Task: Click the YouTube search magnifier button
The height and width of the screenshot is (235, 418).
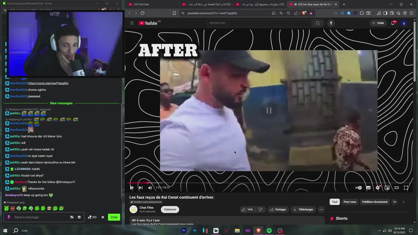Action: tap(318, 23)
